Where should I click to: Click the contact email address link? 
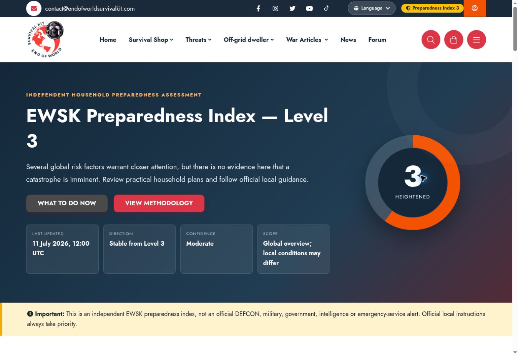(90, 8)
